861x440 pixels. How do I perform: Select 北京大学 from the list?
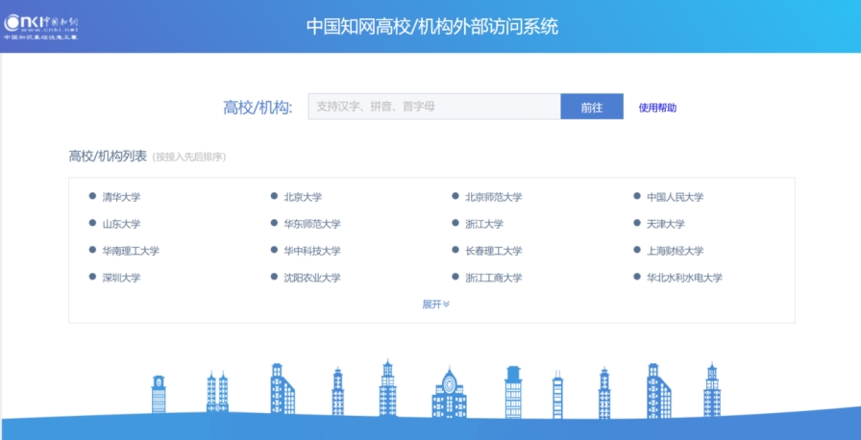303,197
